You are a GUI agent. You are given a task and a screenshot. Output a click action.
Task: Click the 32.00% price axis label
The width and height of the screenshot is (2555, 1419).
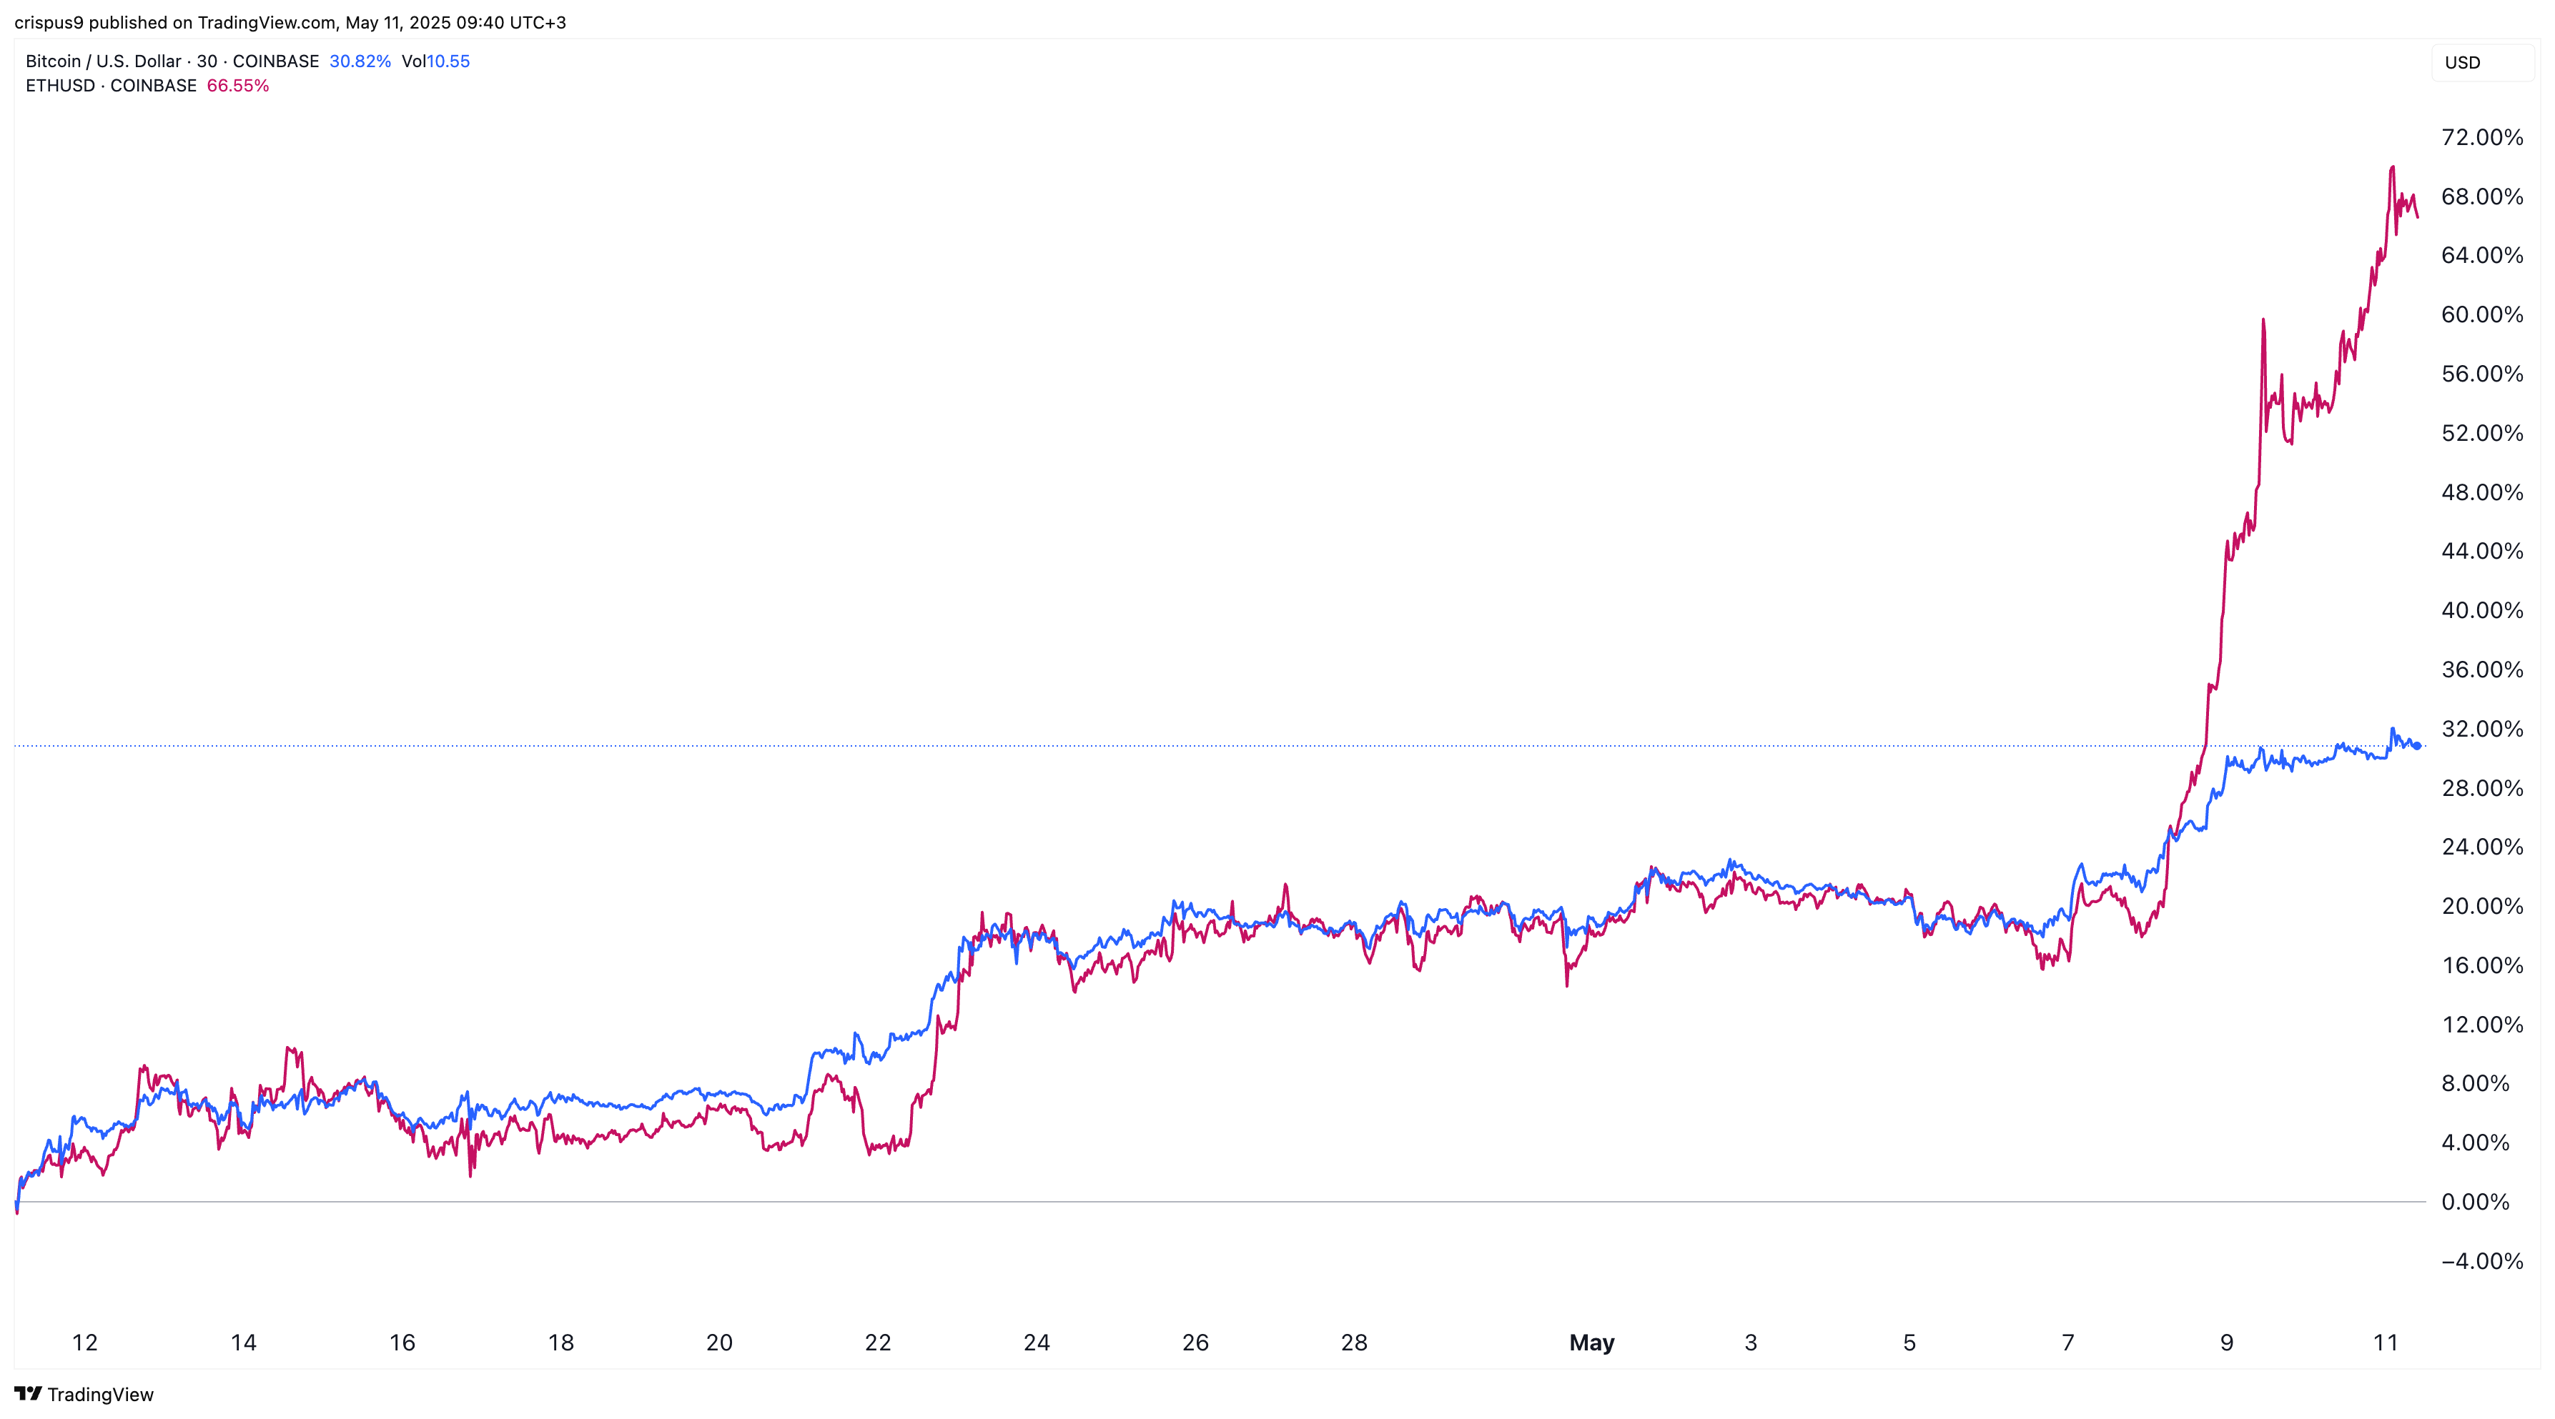point(2481,729)
